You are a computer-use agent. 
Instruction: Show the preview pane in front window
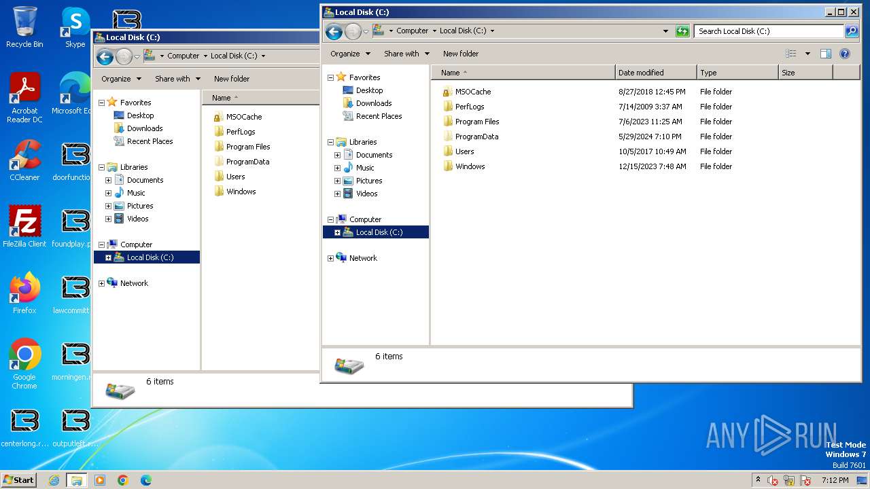coord(826,54)
